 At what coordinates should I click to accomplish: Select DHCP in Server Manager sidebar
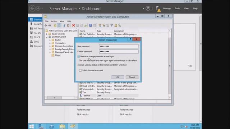[35, 37]
